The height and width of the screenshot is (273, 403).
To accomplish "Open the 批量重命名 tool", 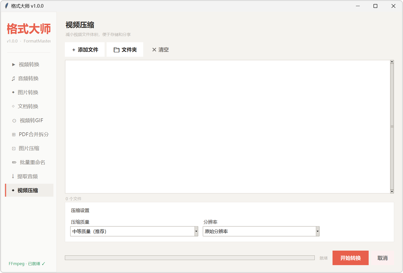I will [x=29, y=162].
